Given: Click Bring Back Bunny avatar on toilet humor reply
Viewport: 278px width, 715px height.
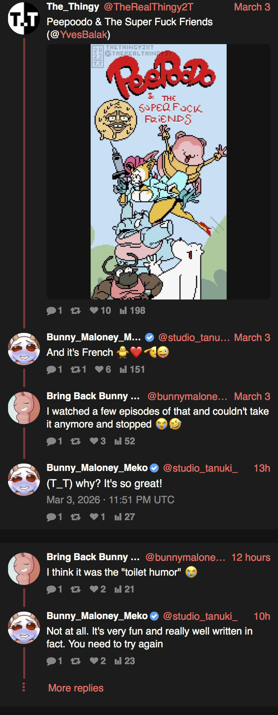Looking at the screenshot, I should (24, 569).
